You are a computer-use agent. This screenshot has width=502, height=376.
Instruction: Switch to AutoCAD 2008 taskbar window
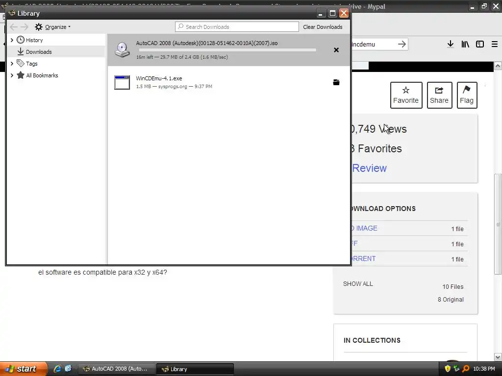coord(116,369)
